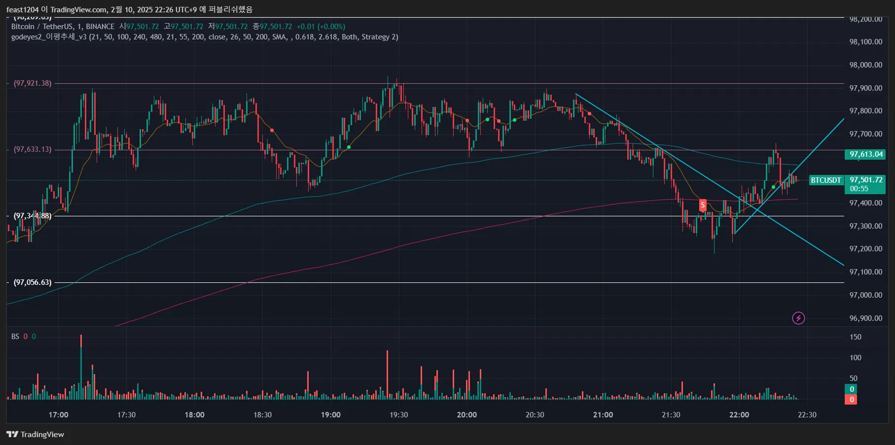Click the 50 volume axis label
Viewport: 895px width, 445px height.
point(854,378)
